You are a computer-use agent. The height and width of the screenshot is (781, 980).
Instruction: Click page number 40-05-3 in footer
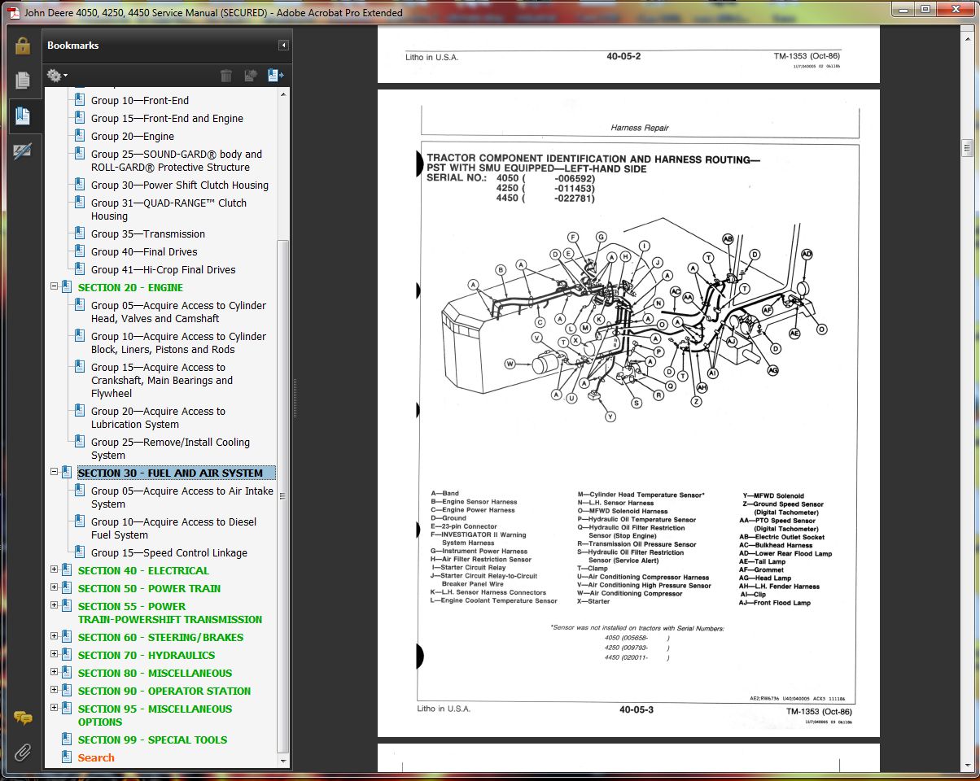click(636, 709)
